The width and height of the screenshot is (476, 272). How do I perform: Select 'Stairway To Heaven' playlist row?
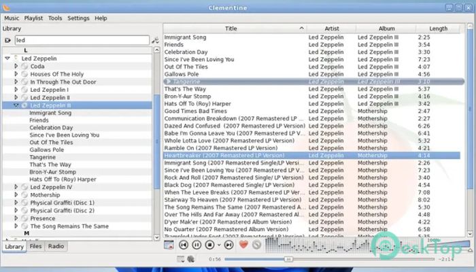click(311, 200)
